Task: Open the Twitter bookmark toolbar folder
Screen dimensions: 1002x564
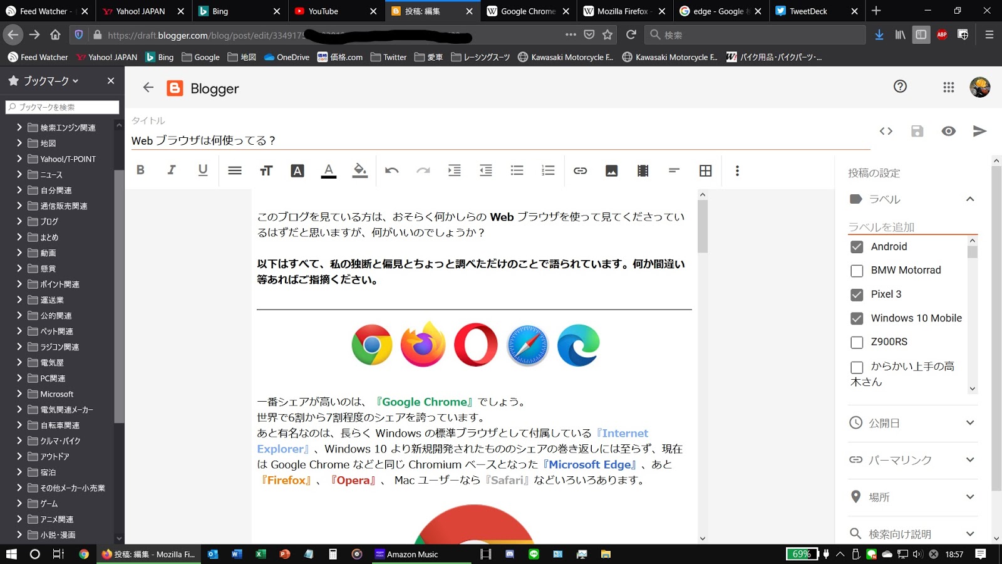Action: pos(389,57)
